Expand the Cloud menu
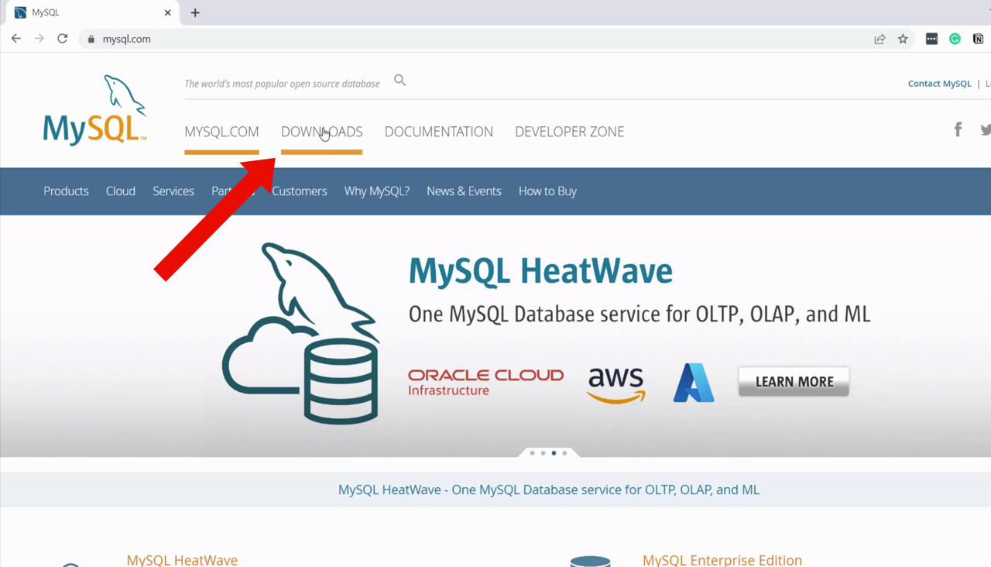 (121, 191)
